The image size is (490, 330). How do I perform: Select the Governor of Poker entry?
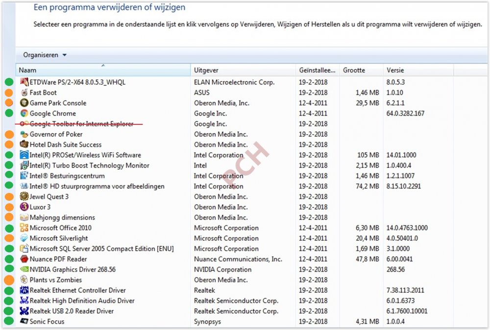tap(56, 134)
